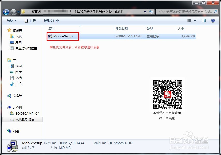Click 应用程序 type cell
The height and width of the screenshot is (155, 221).
153,36
